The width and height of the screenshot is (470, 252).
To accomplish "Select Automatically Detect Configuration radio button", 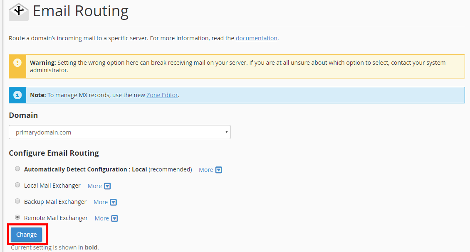I will (x=17, y=169).
